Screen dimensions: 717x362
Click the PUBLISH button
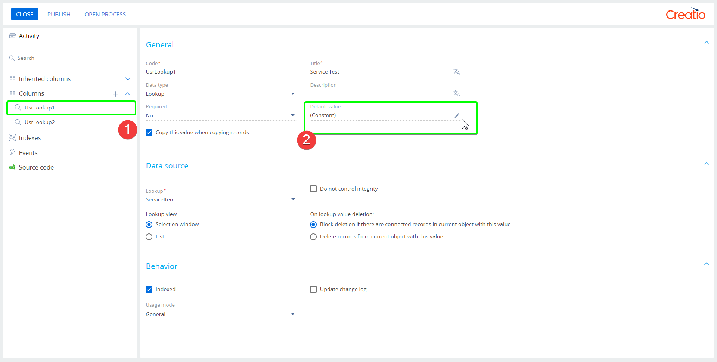point(59,14)
